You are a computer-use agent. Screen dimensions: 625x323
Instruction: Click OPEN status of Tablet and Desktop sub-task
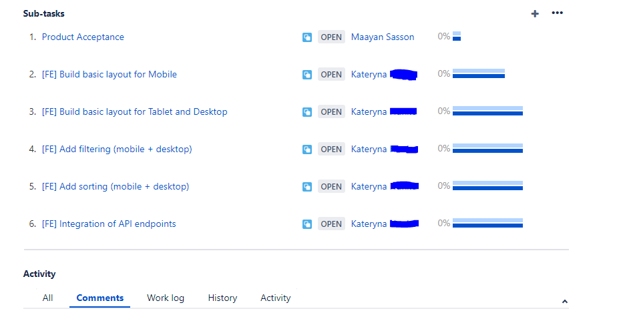coord(331,112)
